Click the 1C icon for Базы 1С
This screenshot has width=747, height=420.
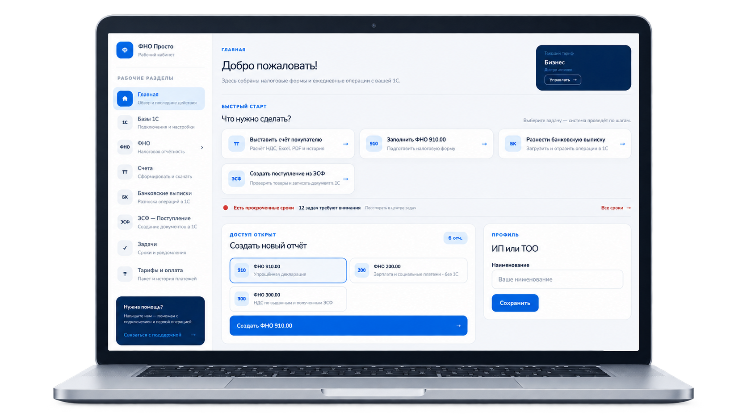[x=125, y=122]
